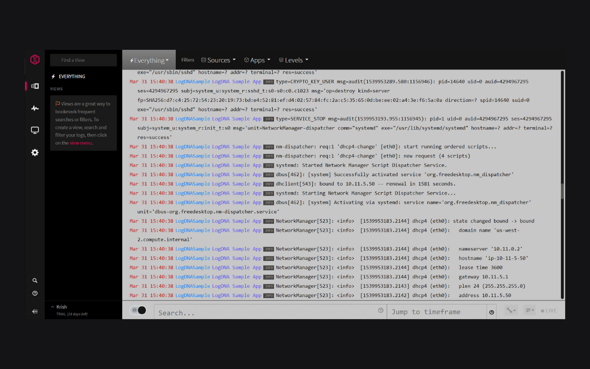Focus the Search logs input
This screenshot has width=590, height=369.
point(270,312)
